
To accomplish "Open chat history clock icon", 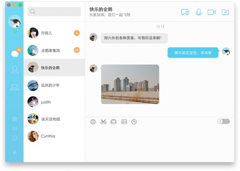I will (x=134, y=122).
